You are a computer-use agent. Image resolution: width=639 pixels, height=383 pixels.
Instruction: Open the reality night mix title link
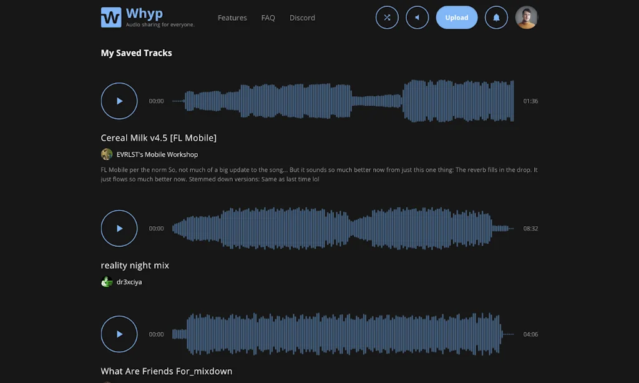[135, 266]
